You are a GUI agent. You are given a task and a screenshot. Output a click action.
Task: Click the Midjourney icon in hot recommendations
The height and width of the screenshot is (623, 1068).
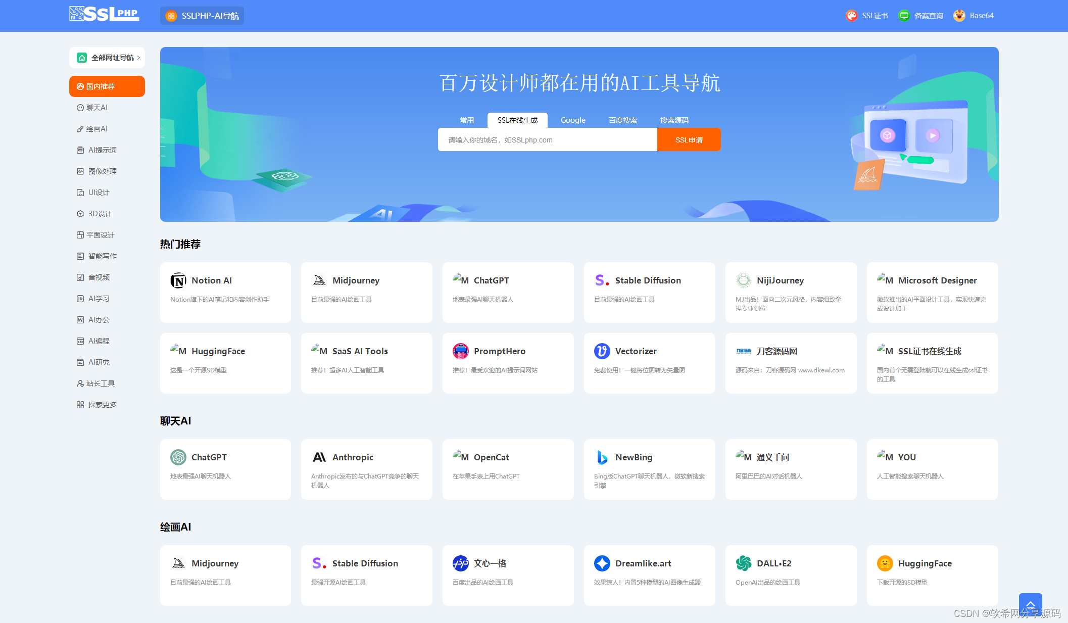coord(319,279)
